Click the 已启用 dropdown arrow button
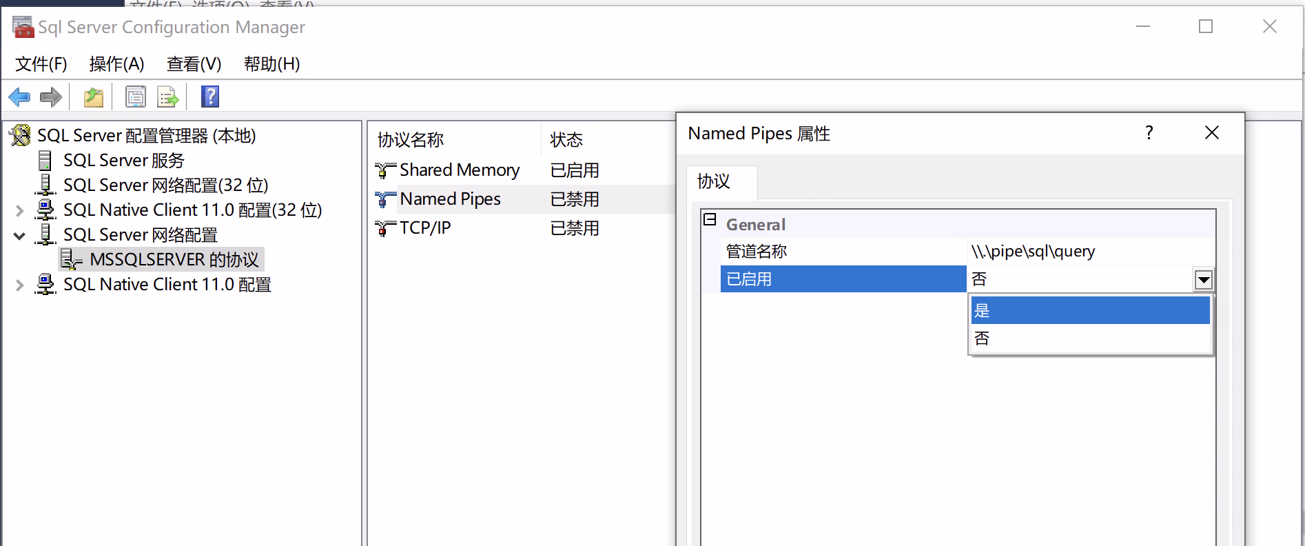Screen dimensions: 1305x546 pos(1204,279)
